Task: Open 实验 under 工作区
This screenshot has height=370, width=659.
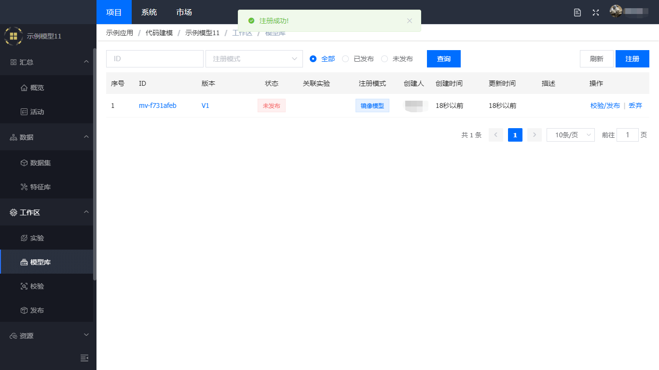Action: pos(37,238)
